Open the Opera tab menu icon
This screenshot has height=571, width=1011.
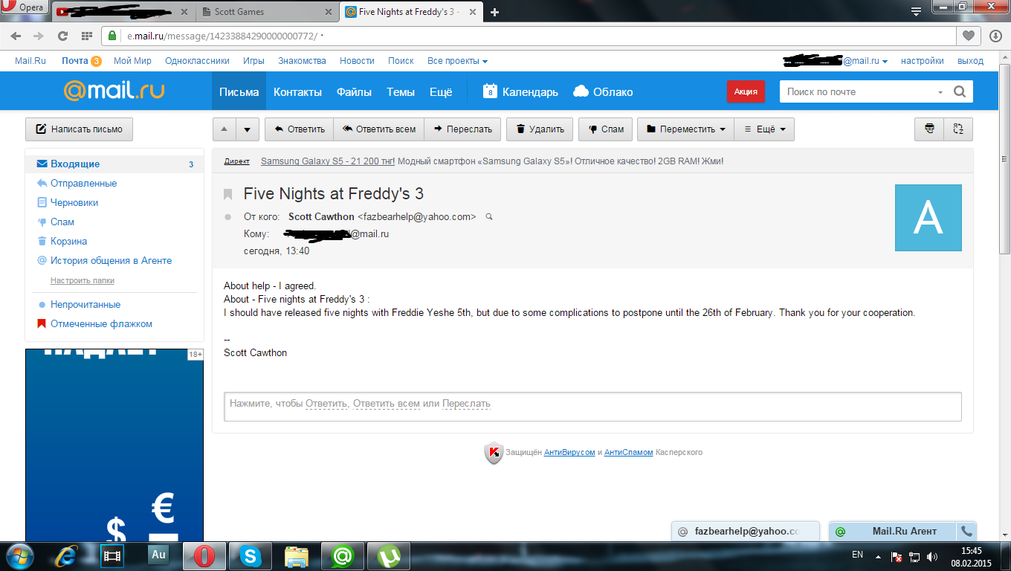917,10
